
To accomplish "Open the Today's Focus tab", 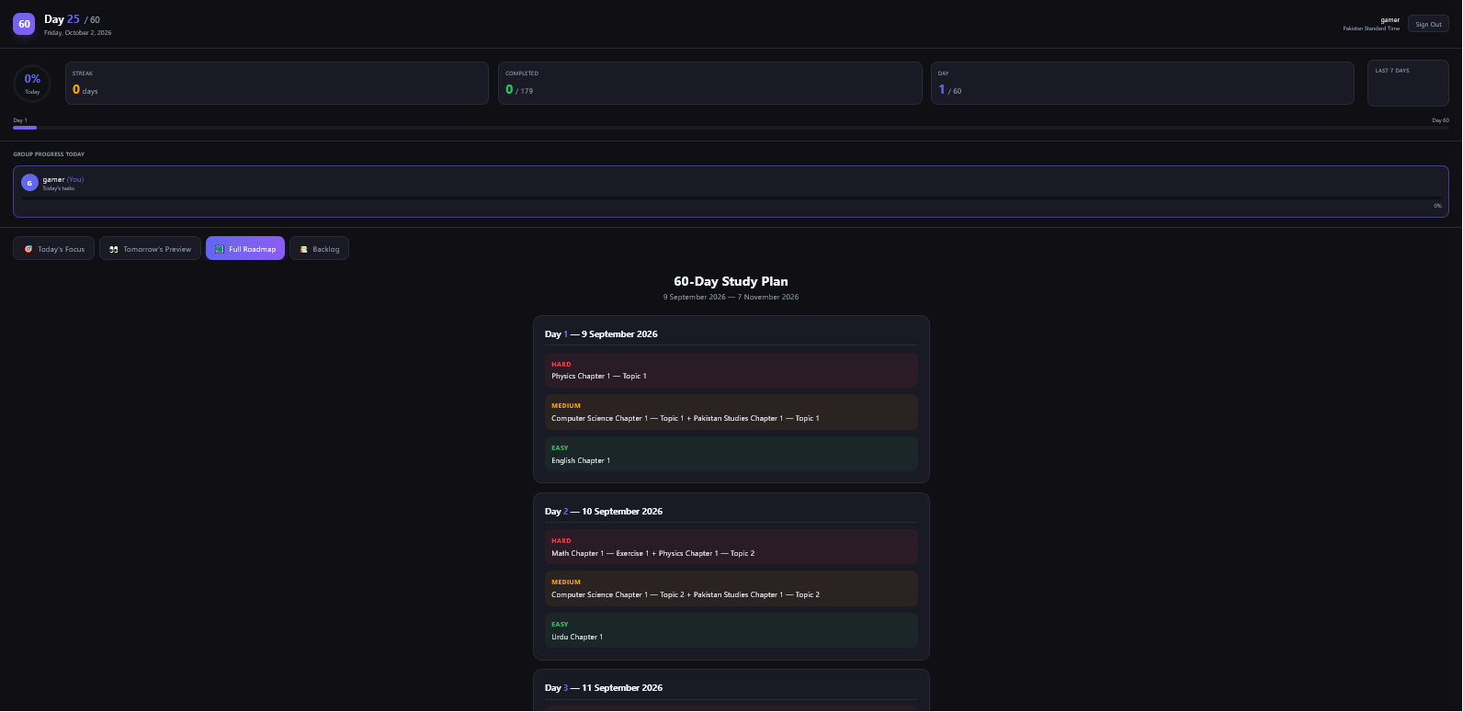I will (53, 248).
